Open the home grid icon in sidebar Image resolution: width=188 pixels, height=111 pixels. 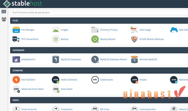click(4, 11)
